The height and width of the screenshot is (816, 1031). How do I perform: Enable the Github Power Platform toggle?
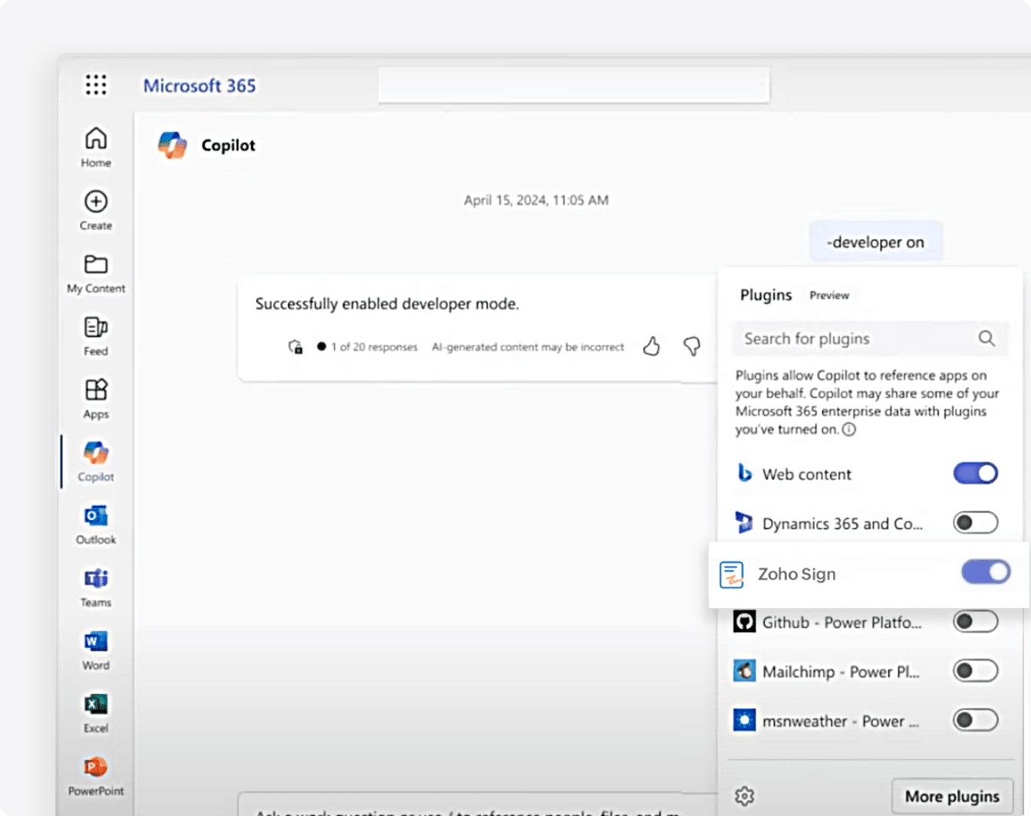pos(976,621)
